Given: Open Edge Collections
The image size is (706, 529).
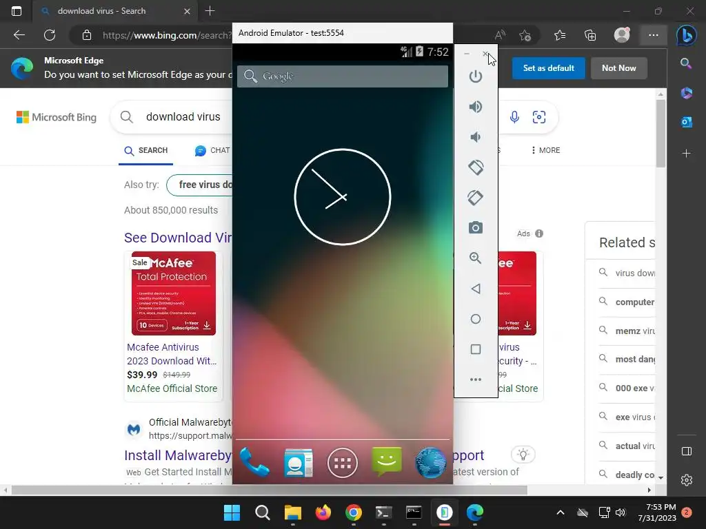Looking at the screenshot, I should tap(590, 35).
